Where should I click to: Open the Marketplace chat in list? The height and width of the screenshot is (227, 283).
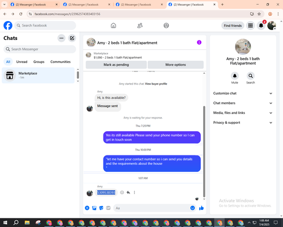[x=38, y=75]
